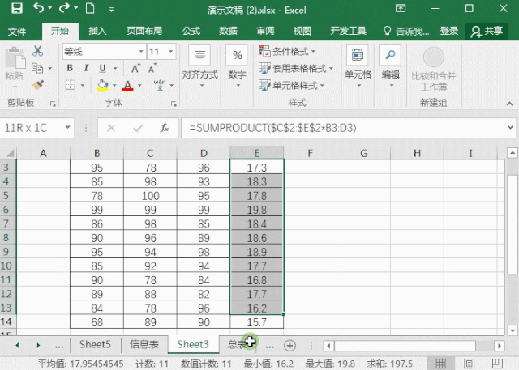Decrease font size with smaller A
The height and width of the screenshot is (370, 519).
click(x=152, y=68)
